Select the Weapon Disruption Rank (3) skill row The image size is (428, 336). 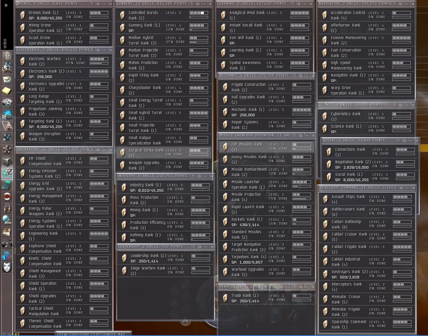(64, 136)
